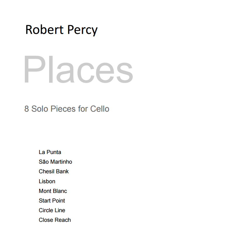Click the large gray "Places" title
This screenshot has height=249, width=249.
(78, 70)
